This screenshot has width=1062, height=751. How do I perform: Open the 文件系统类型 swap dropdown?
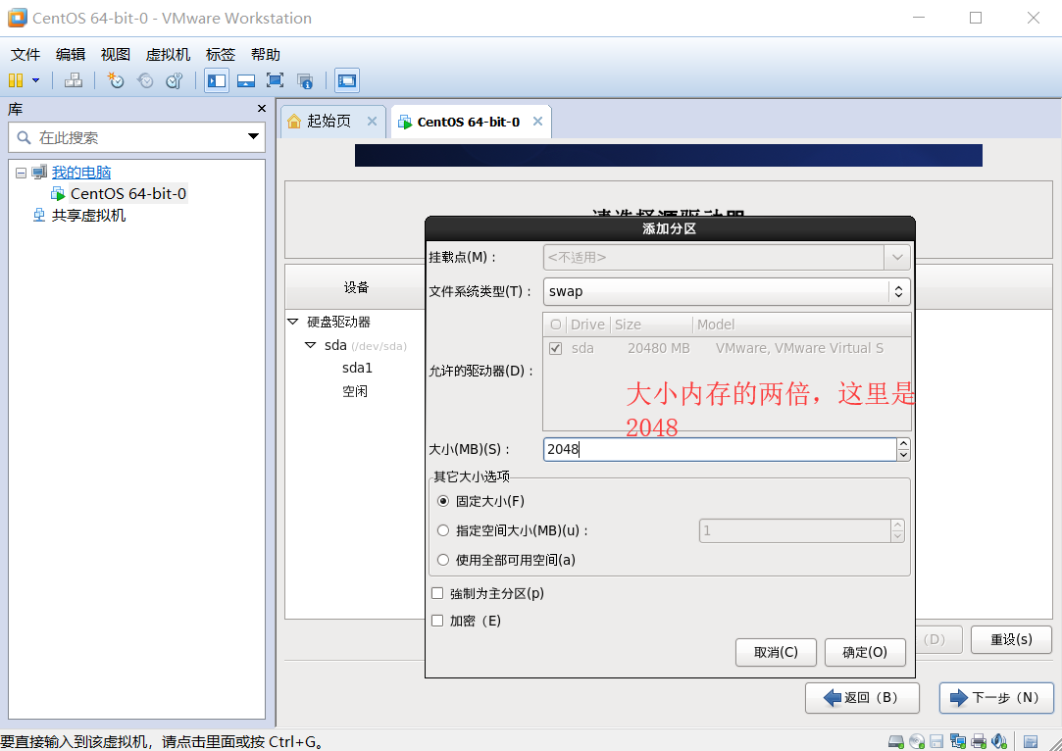click(726, 291)
